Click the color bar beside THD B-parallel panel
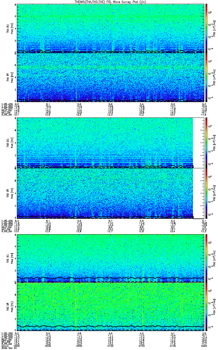Viewport: 218px width, 350px height. [x=207, y=193]
